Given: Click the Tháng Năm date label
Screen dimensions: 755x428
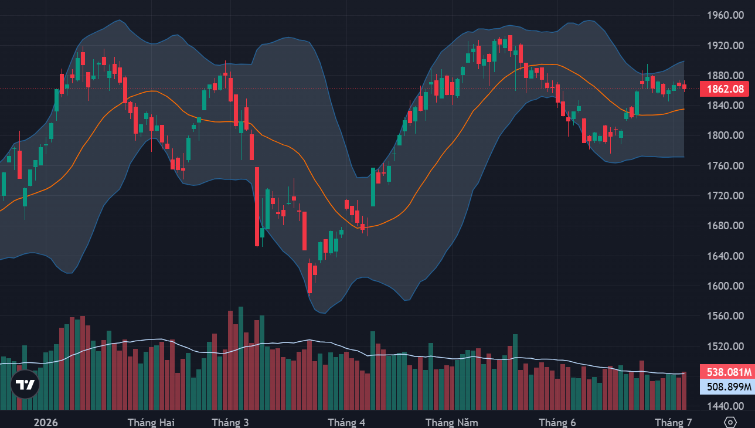Looking at the screenshot, I should (451, 422).
